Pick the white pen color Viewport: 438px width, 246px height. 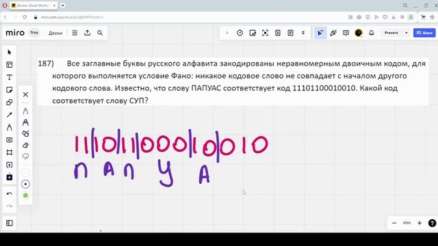(25, 173)
